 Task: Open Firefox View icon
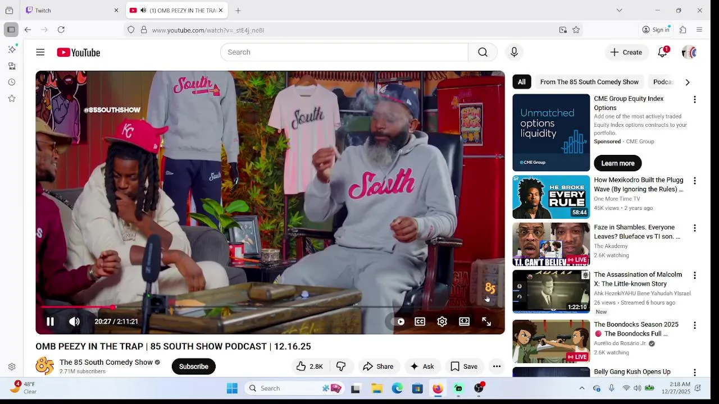pos(9,10)
